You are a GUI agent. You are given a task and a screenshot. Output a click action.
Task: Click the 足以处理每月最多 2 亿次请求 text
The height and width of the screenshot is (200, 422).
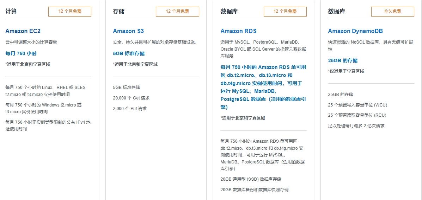(356, 126)
